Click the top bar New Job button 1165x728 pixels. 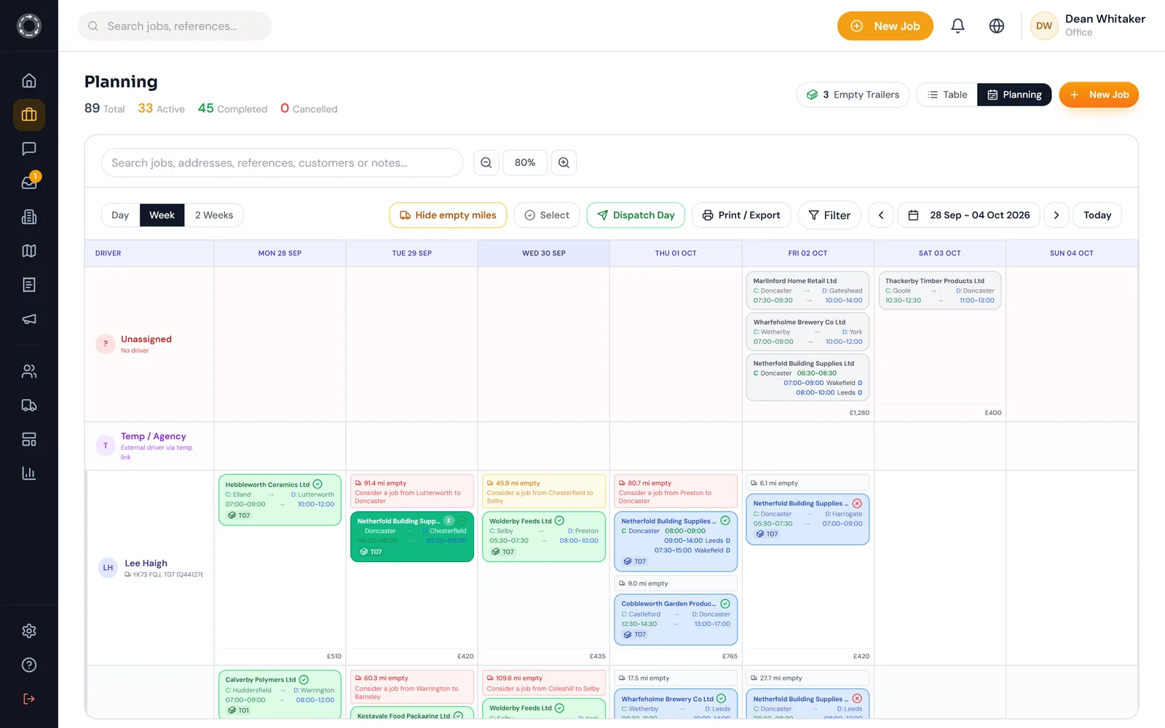click(885, 26)
